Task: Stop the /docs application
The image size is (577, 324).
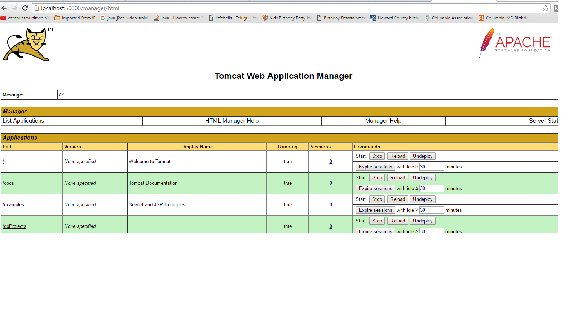Action: click(377, 178)
